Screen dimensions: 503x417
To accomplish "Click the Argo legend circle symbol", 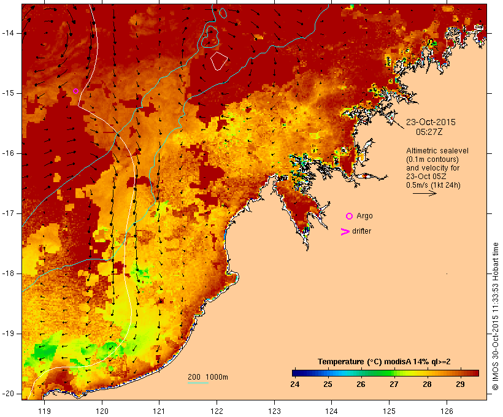I will tap(349, 216).
